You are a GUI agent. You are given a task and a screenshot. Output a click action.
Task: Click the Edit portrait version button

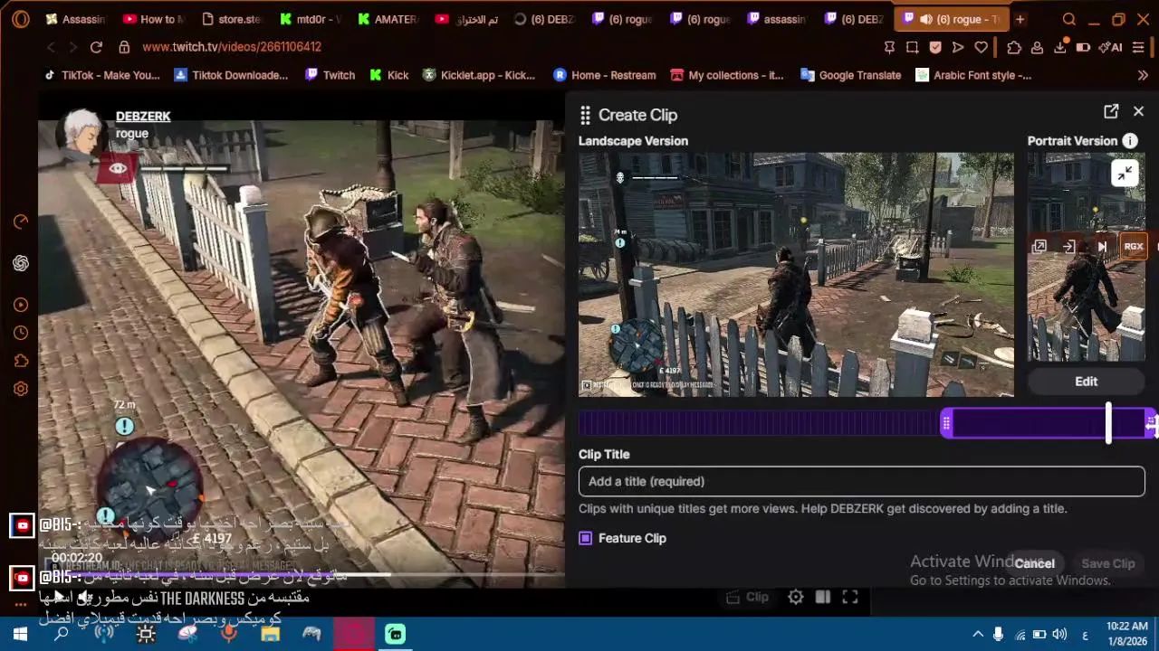[1086, 382]
